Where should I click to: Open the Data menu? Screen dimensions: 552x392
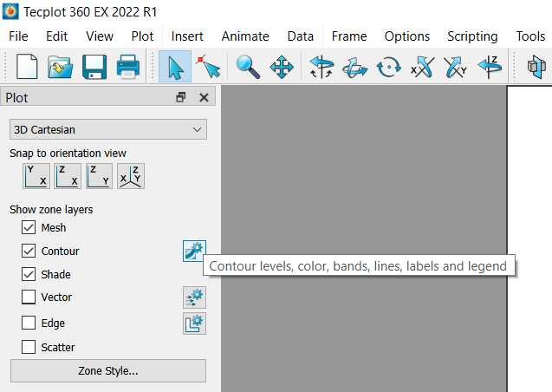(301, 36)
